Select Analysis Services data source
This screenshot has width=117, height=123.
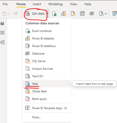(47, 69)
